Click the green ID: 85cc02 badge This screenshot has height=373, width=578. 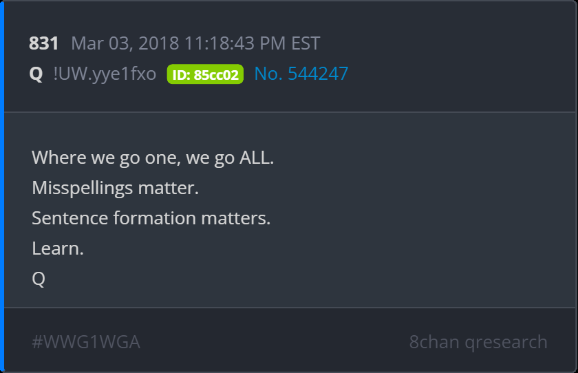click(x=205, y=74)
